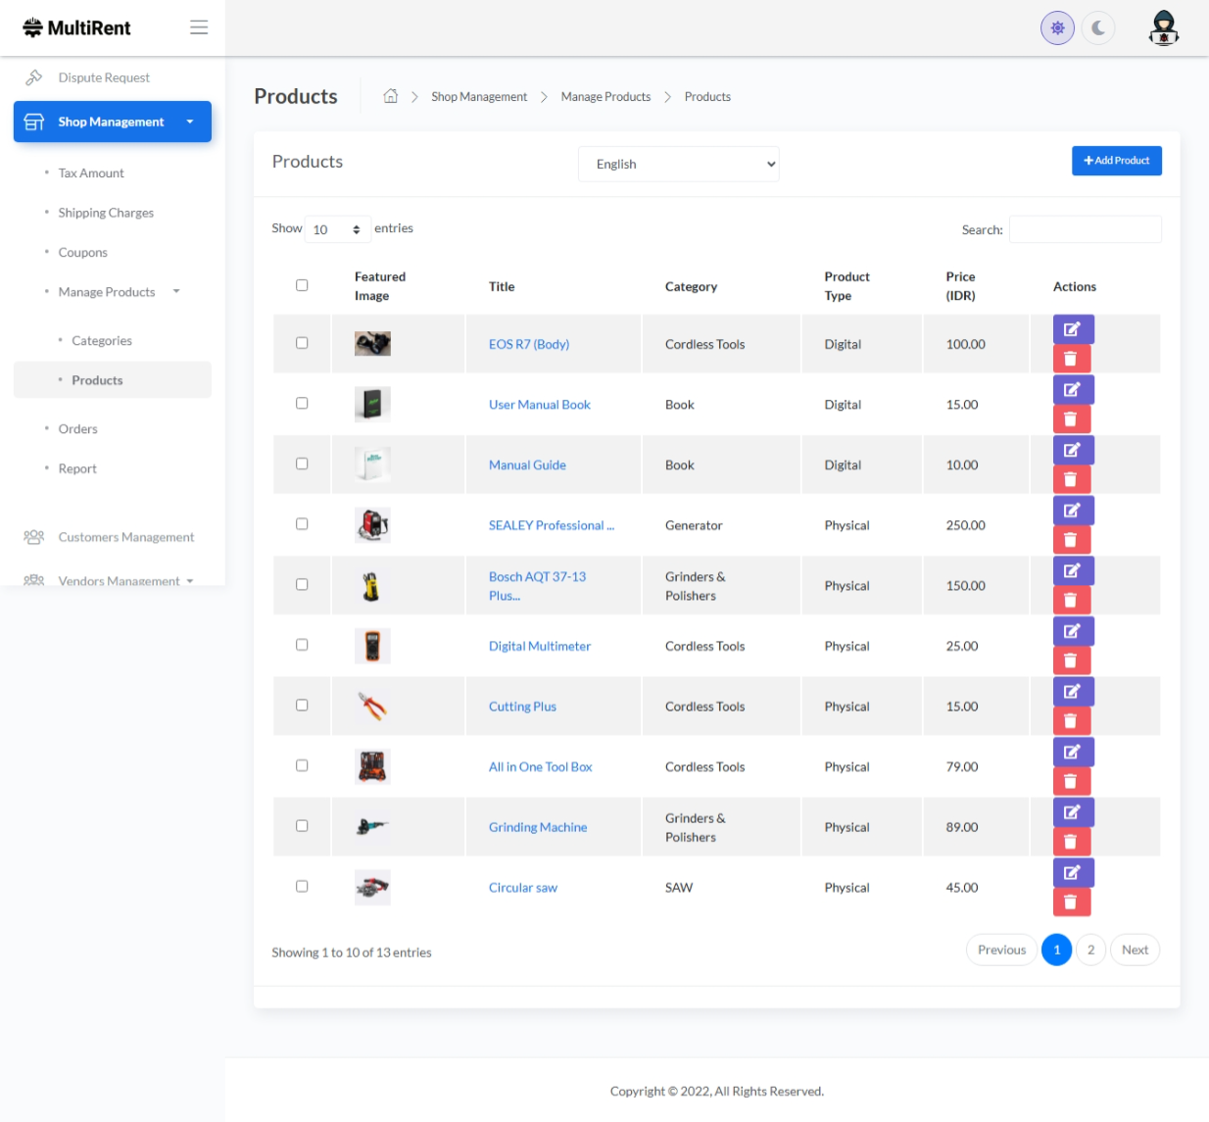The width and height of the screenshot is (1209, 1122).
Task: Open the English language dropdown
Action: coord(678,164)
